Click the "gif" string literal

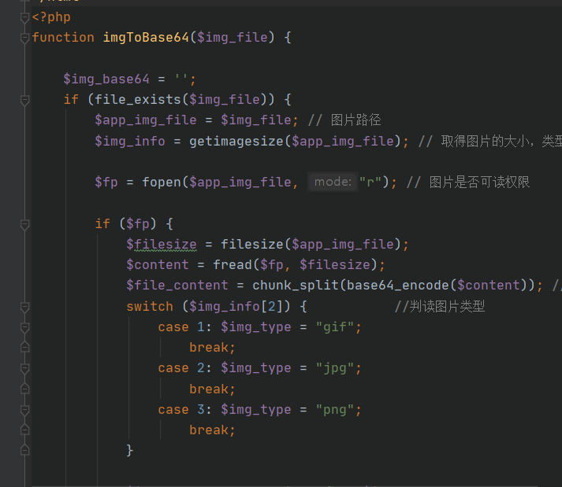(x=335, y=327)
